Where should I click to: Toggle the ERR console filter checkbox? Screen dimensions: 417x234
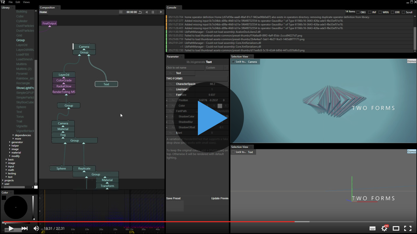coord(393,12)
